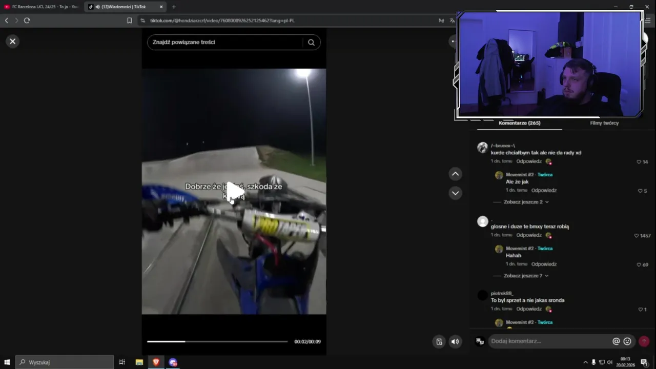The width and height of the screenshot is (656, 369).
Task: Open piotrek88_ profile name
Action: pos(502,293)
